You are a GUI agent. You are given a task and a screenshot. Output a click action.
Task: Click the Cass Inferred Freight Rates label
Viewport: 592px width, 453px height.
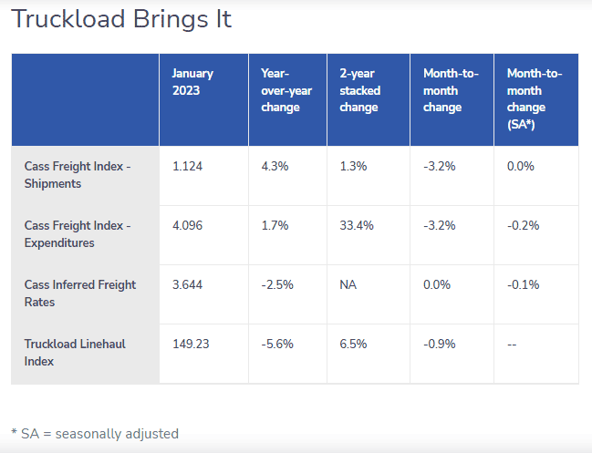pos(80,293)
